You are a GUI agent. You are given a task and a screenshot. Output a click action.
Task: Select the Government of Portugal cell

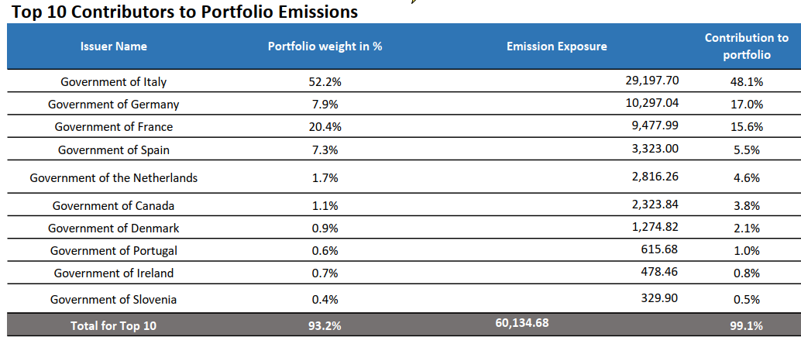tap(113, 250)
